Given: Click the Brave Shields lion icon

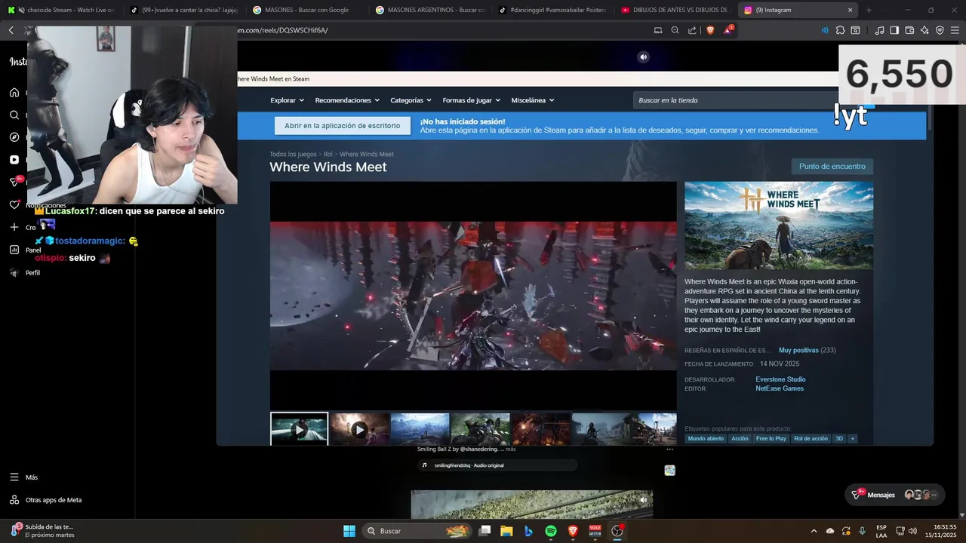Looking at the screenshot, I should (x=710, y=30).
